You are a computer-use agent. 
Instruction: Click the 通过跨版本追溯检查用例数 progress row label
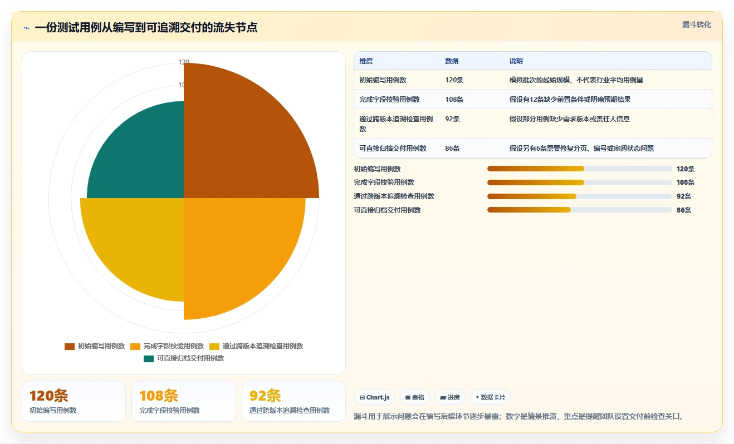tap(394, 196)
